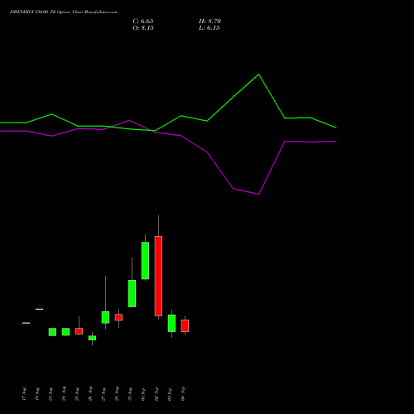Select the green candle for 31 Aug
414x414 pixels.
pyautogui.click(x=132, y=293)
